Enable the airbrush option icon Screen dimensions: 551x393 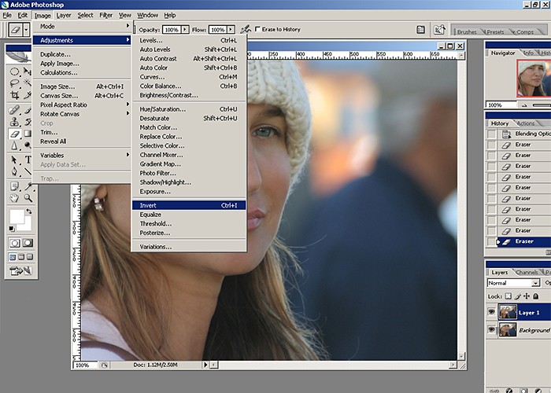[246, 29]
